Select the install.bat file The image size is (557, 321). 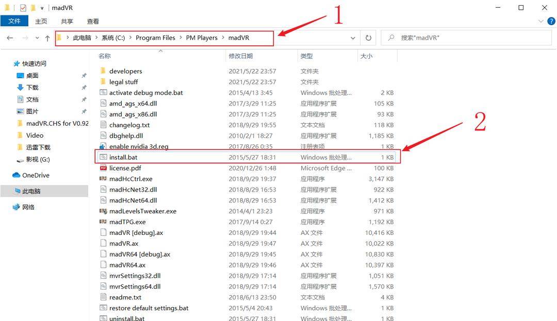(x=123, y=157)
